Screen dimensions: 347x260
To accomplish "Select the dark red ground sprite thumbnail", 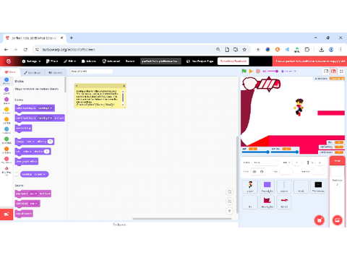I will pyautogui.click(x=267, y=202).
